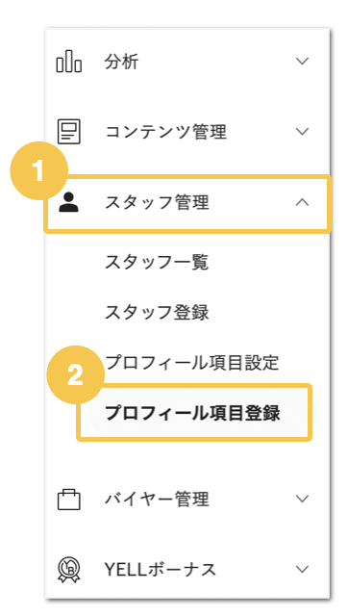348x616 pixels.
Task: Collapse the スタッフ管理 section using its chevron
Action: [302, 202]
